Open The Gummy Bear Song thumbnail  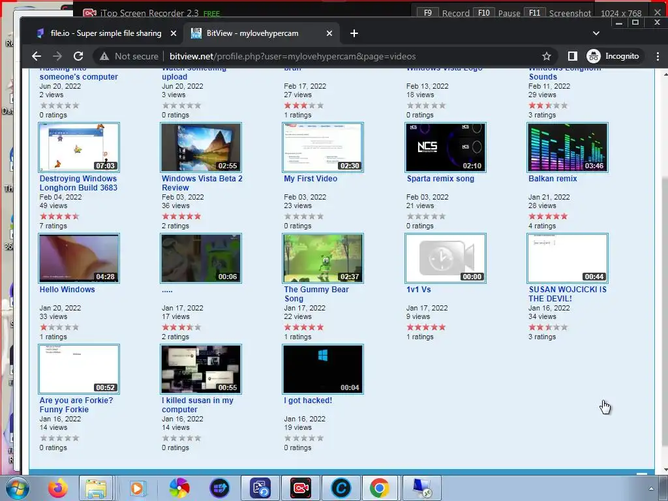(323, 258)
